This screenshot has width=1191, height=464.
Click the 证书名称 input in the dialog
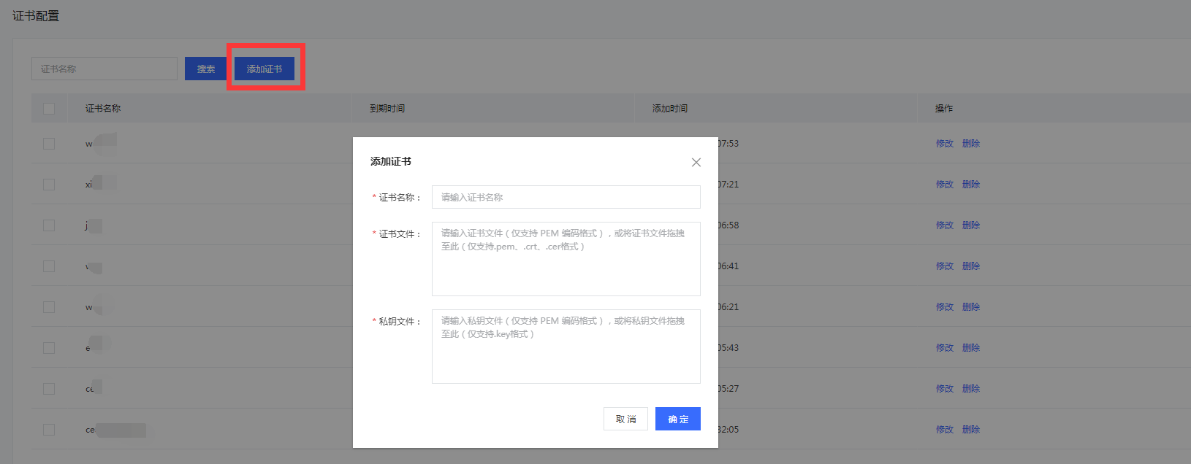tap(566, 197)
